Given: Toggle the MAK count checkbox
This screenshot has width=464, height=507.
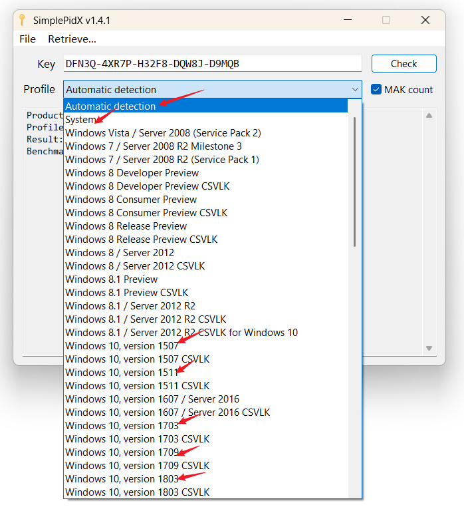Looking at the screenshot, I should (376, 89).
